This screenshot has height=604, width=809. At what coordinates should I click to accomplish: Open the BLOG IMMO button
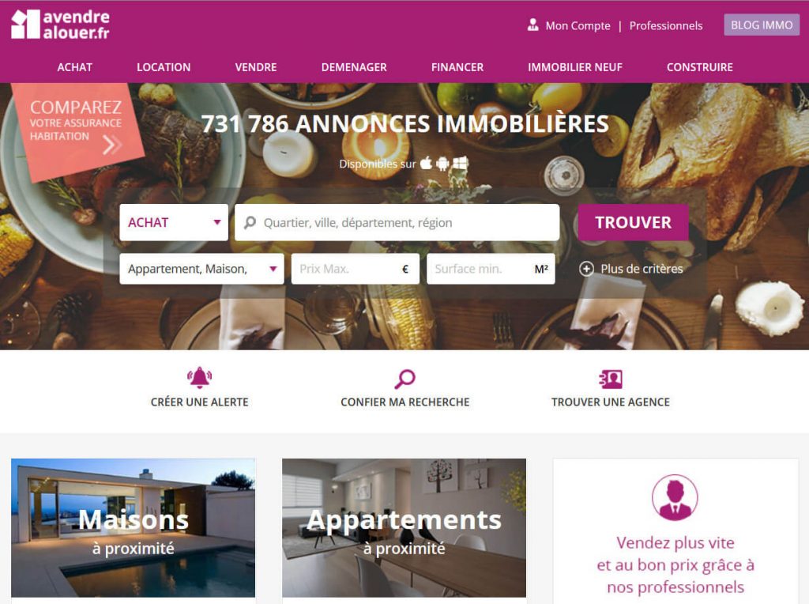click(x=762, y=25)
